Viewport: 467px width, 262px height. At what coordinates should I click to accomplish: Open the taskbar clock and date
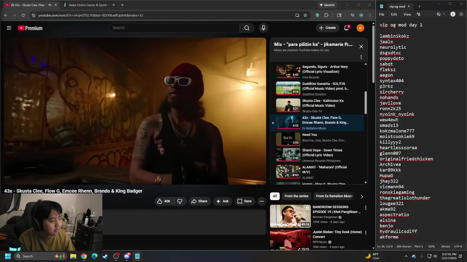click(x=449, y=256)
